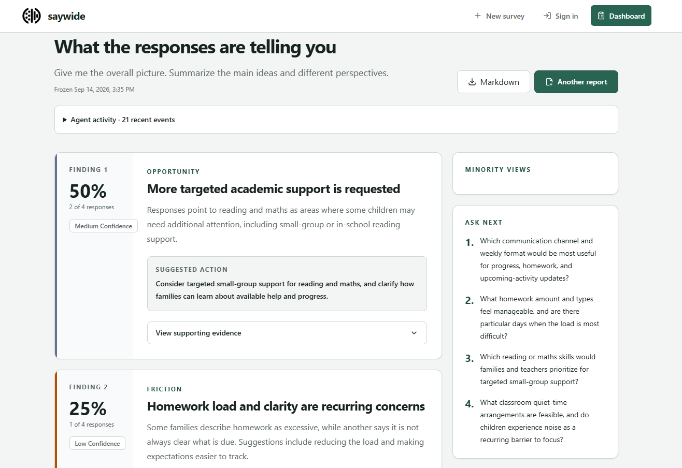Create Another report
This screenshot has height=468, width=682.
pyautogui.click(x=576, y=82)
